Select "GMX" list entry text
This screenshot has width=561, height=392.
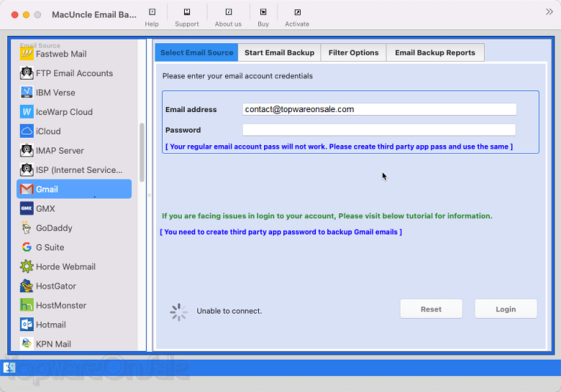(x=45, y=208)
